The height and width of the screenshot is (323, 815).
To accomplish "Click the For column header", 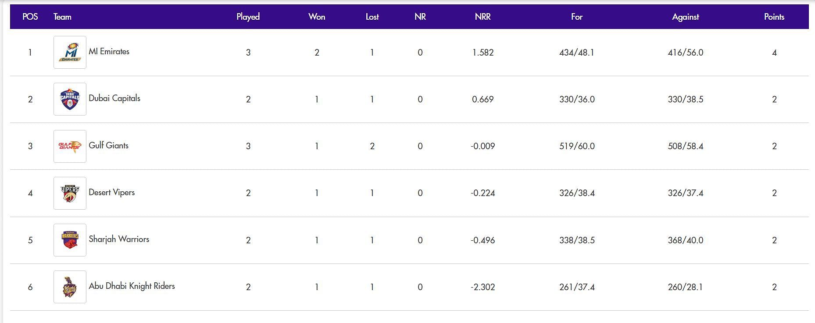I will [576, 17].
